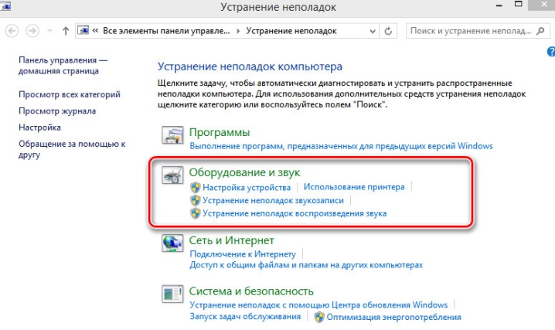Click Устранение неполадок breadcrumb segment
This screenshot has height=330, width=555.
(x=291, y=31)
